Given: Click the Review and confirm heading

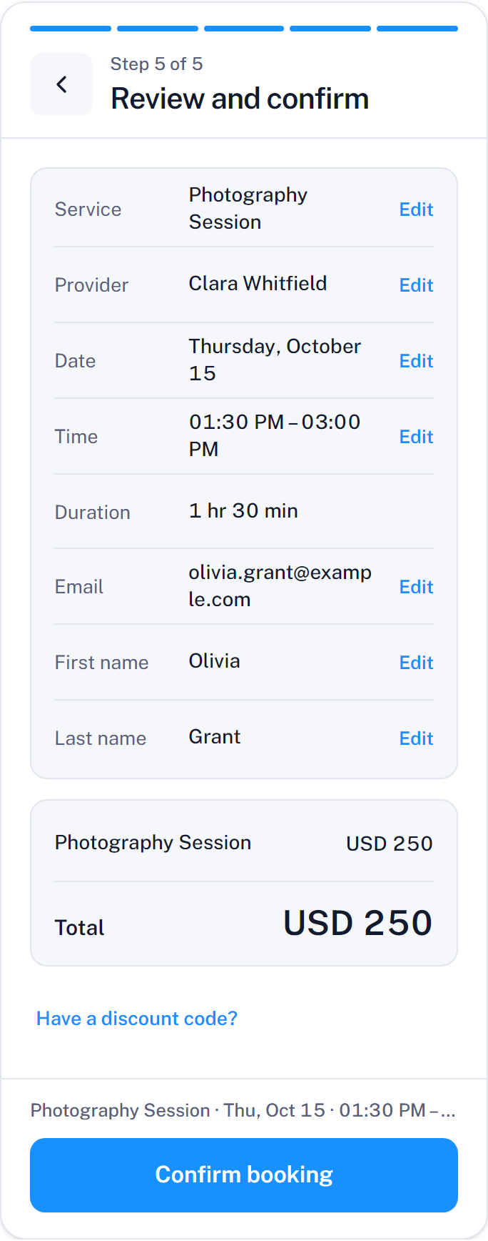Looking at the screenshot, I should 240,99.
